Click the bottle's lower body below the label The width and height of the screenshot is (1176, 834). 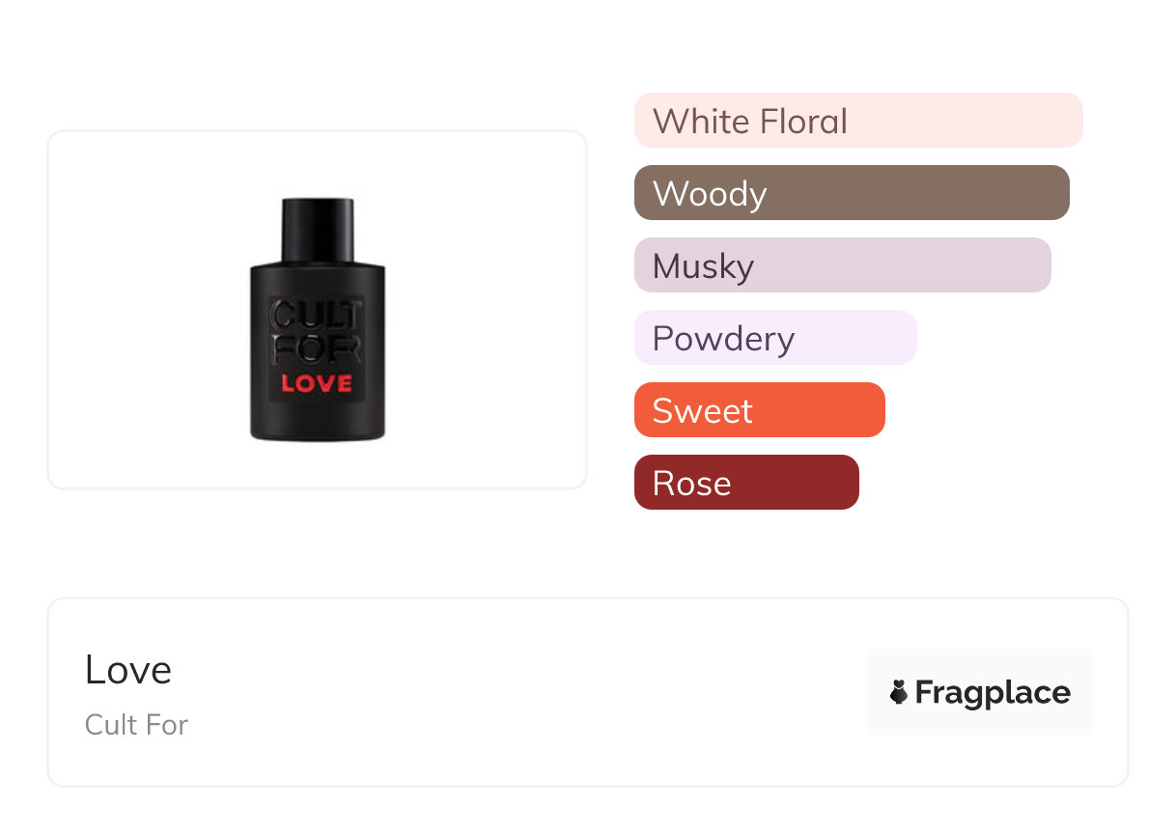point(317,423)
